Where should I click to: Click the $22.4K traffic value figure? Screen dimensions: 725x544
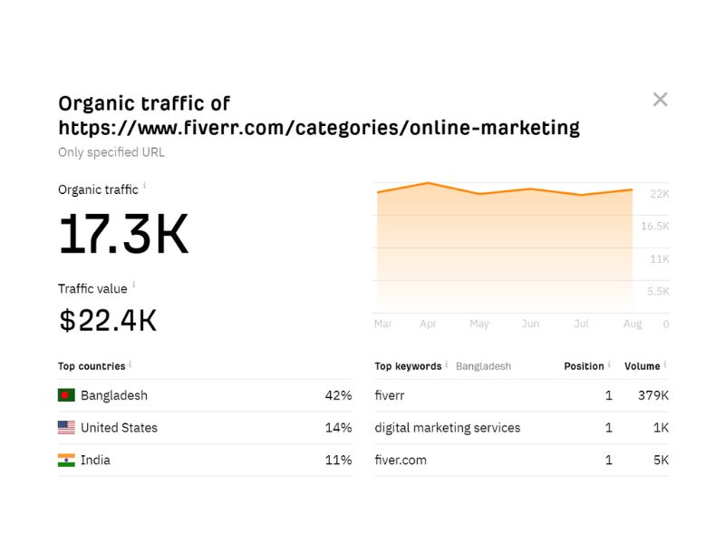(x=108, y=320)
